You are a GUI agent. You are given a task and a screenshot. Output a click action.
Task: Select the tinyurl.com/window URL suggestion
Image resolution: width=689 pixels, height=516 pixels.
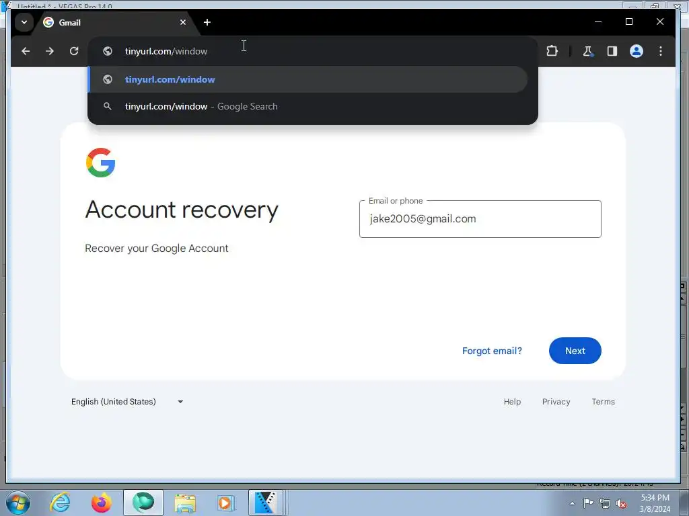tap(307, 79)
